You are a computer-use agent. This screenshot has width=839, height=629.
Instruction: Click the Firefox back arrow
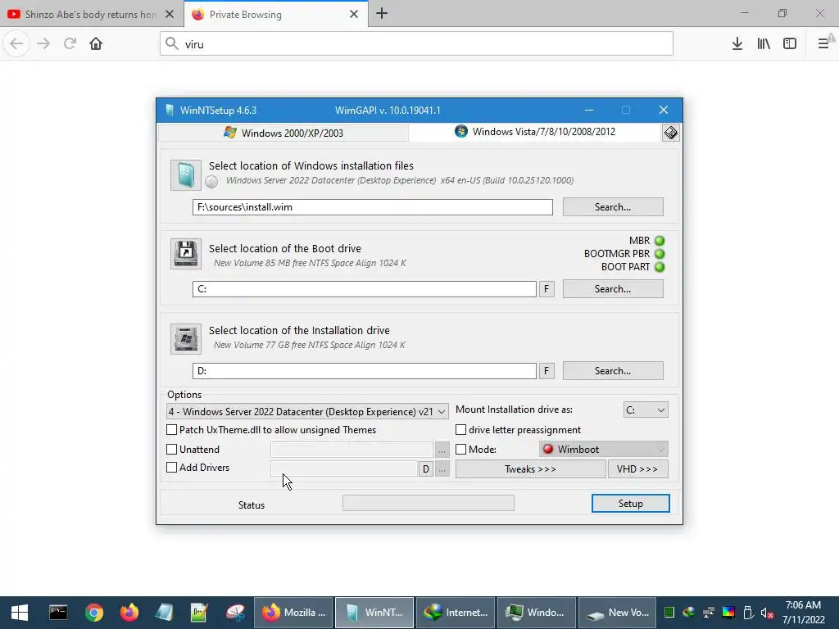pos(16,43)
